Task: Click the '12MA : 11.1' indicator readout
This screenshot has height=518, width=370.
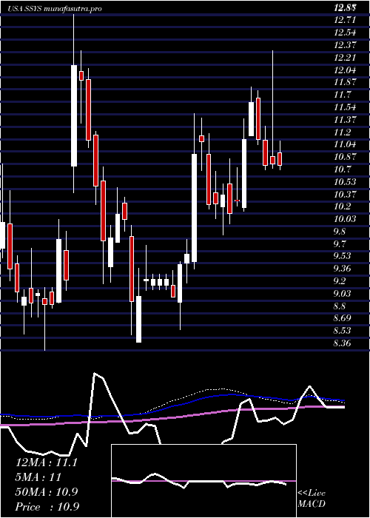Action: pos(47,462)
